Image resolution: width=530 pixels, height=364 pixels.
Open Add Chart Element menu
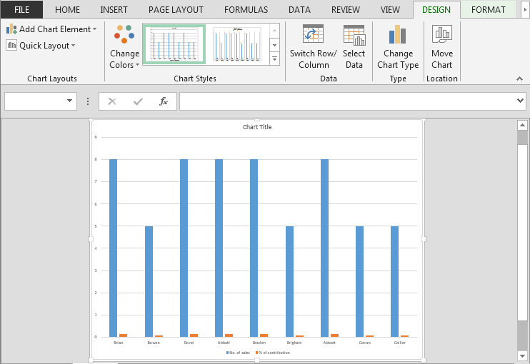[x=51, y=29]
